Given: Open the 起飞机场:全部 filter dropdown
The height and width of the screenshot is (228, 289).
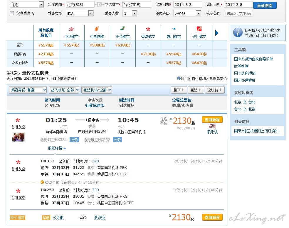Looking at the screenshot, I should [x=64, y=90].
